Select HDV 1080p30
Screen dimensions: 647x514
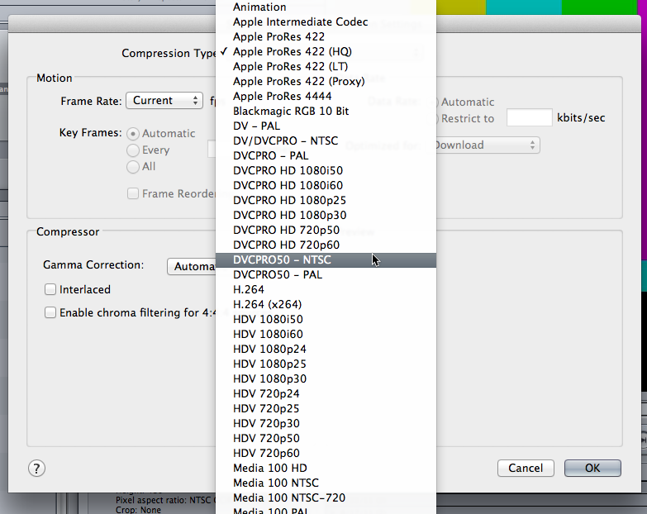point(326,378)
